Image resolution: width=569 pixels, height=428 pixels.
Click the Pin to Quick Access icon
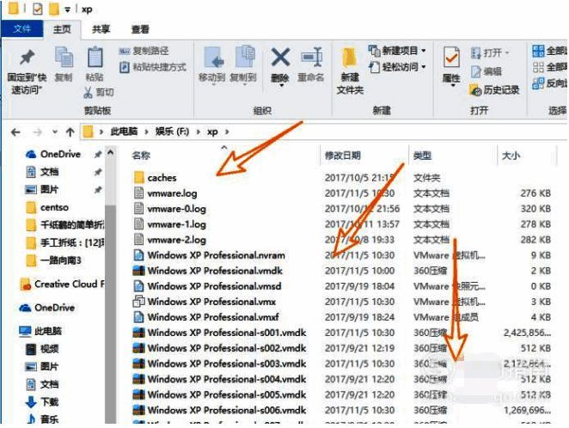(27, 60)
